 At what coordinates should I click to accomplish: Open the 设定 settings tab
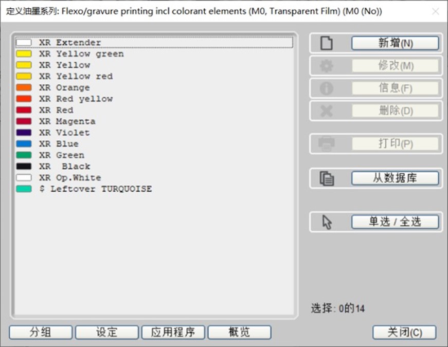(x=107, y=332)
